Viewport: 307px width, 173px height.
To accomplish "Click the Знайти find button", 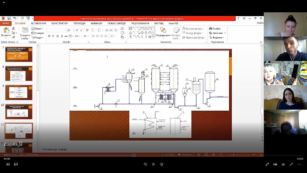I will tap(216, 28).
